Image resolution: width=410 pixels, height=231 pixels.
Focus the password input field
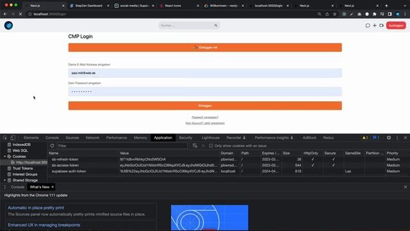coord(205,91)
